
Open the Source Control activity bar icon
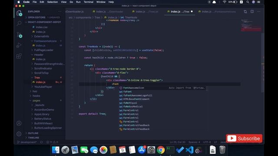(x=19, y=35)
